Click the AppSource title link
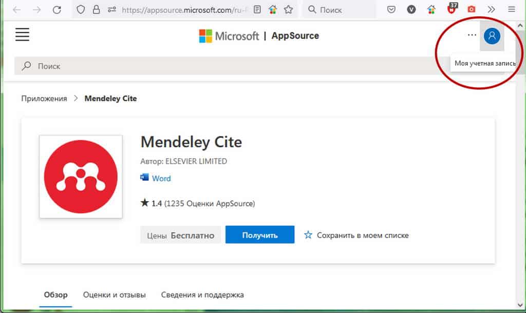 pos(295,35)
